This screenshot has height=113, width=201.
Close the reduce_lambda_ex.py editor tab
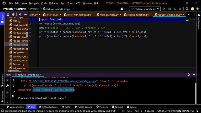pyautogui.click(x=184, y=15)
